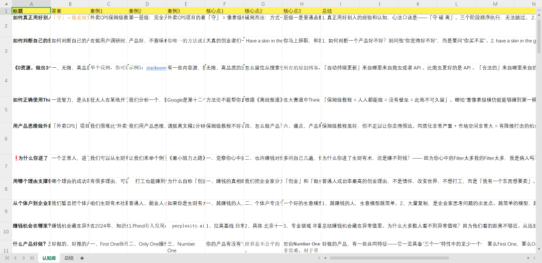Select column H header
Screen dimensions: 542x263
coord(302,4)
